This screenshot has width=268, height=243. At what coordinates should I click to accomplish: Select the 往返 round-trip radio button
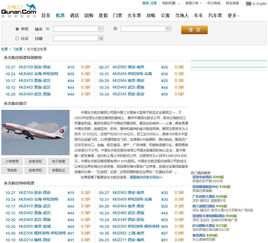(x=17, y=39)
